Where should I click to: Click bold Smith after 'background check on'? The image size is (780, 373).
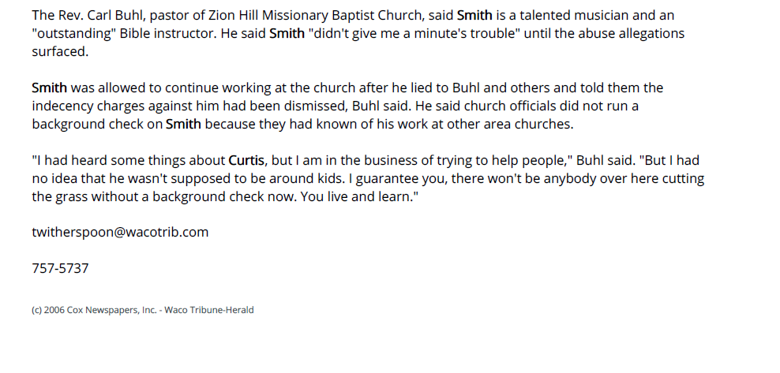[184, 124]
